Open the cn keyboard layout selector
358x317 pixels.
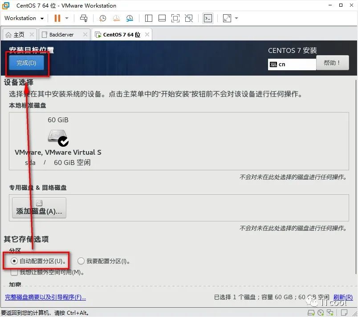coord(292,64)
